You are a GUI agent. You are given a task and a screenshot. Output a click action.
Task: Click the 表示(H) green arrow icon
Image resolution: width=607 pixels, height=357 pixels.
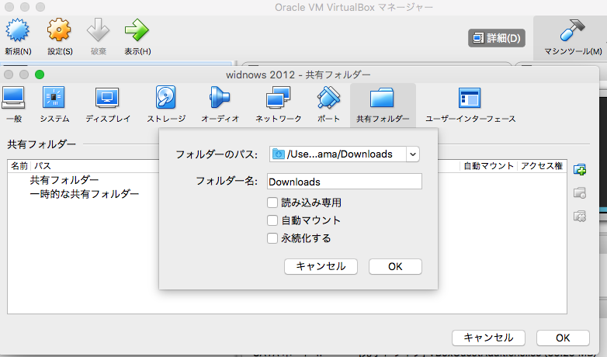[137, 30]
